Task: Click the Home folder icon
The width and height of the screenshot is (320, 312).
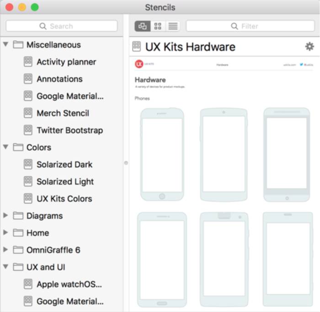Action: tap(18, 233)
